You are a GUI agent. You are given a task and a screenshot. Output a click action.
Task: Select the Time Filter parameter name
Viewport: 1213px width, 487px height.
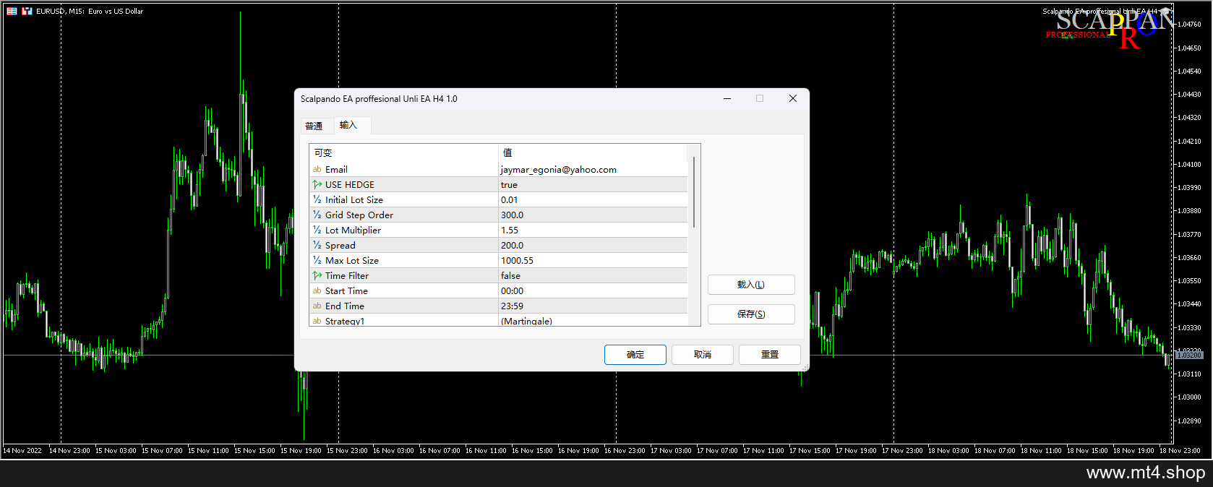(347, 276)
